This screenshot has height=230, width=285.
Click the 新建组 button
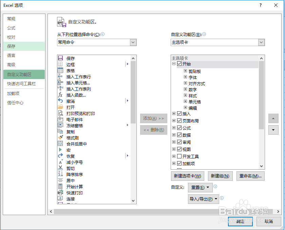[220, 176]
